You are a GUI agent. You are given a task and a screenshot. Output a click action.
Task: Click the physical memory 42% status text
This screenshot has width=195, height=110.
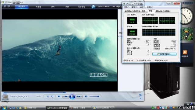click(x=161, y=60)
